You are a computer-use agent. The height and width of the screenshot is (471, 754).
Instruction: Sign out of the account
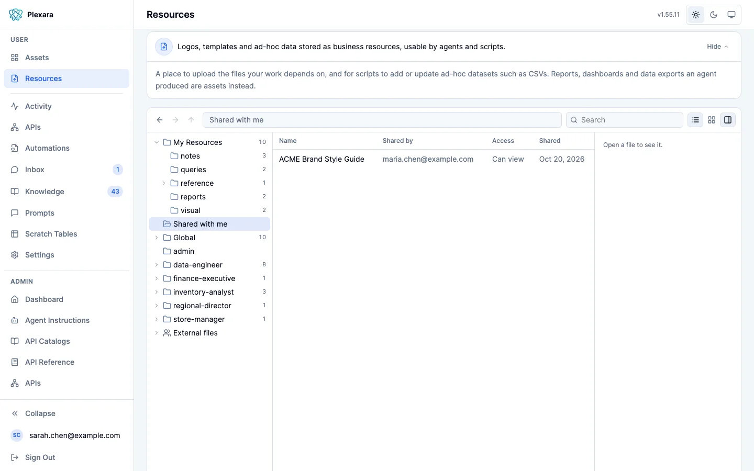pos(66,457)
